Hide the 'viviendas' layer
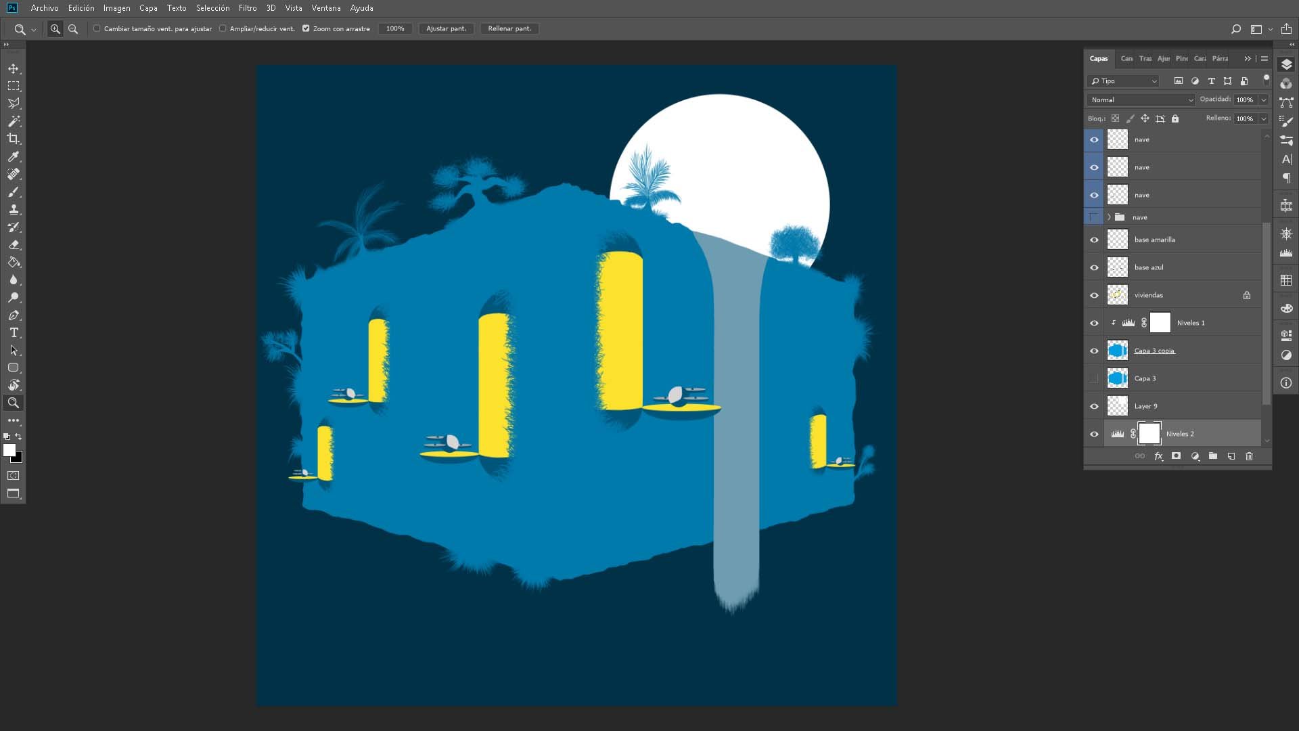1299x731 pixels. [1094, 295]
